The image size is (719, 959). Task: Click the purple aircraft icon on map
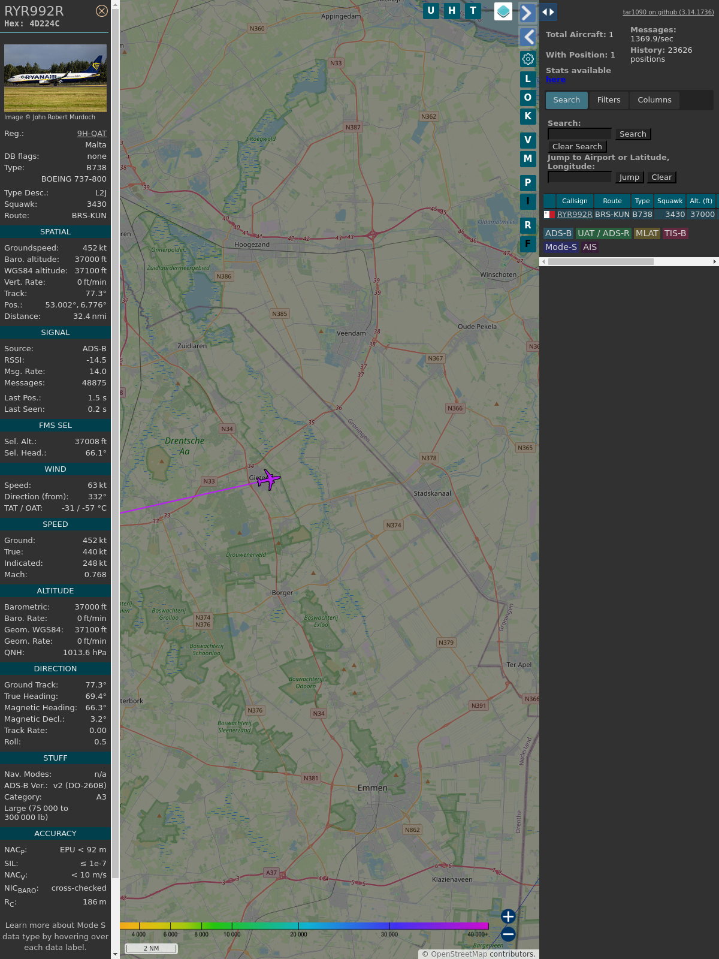[268, 479]
